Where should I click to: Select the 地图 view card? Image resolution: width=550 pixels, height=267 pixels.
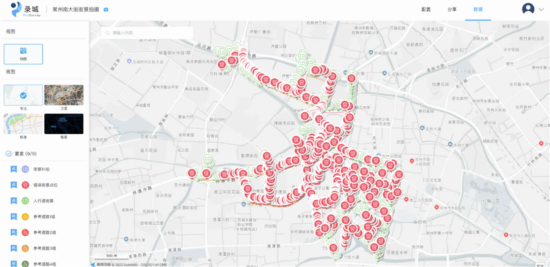(23, 54)
